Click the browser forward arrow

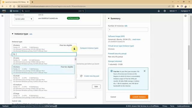click(x=6, y=6)
